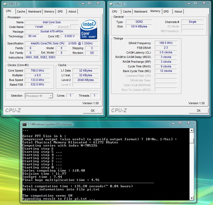The height and width of the screenshot is (205, 213).
Task: Click cmd scrollbar up arrow
Action: (192, 131)
